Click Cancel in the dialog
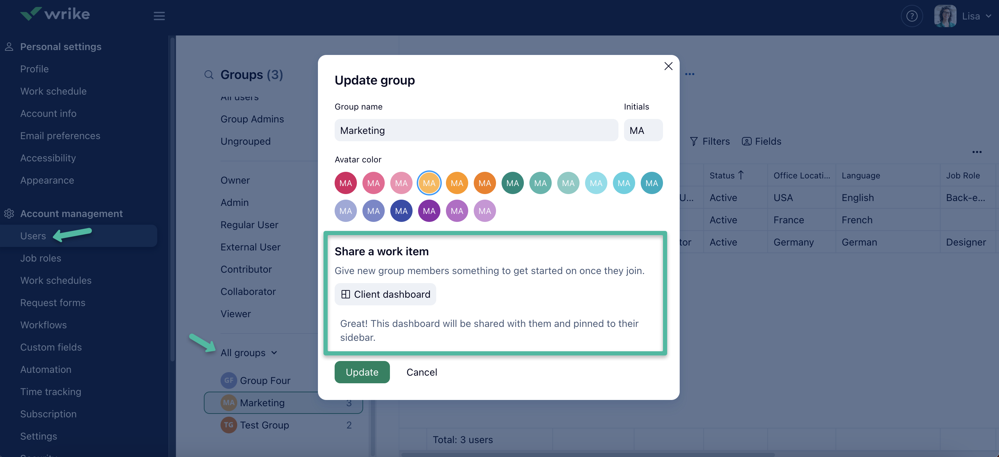Viewport: 999px width, 457px height. click(x=421, y=372)
